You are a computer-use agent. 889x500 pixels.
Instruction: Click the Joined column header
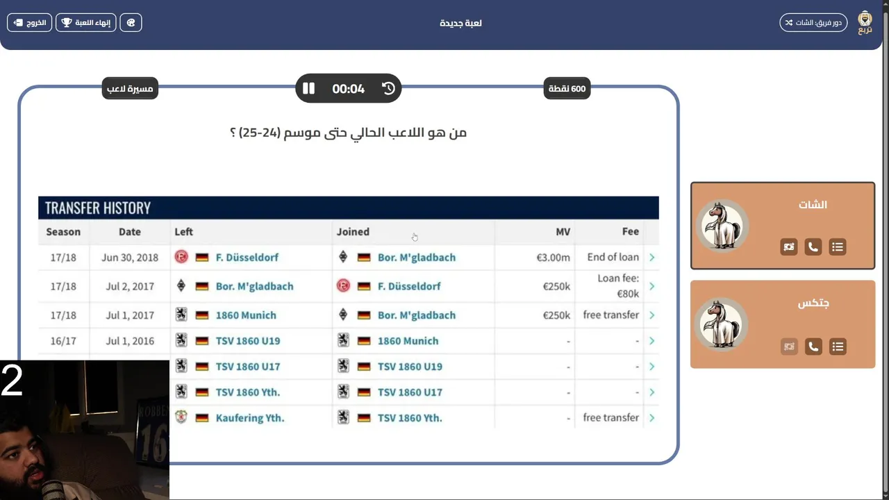pos(353,232)
